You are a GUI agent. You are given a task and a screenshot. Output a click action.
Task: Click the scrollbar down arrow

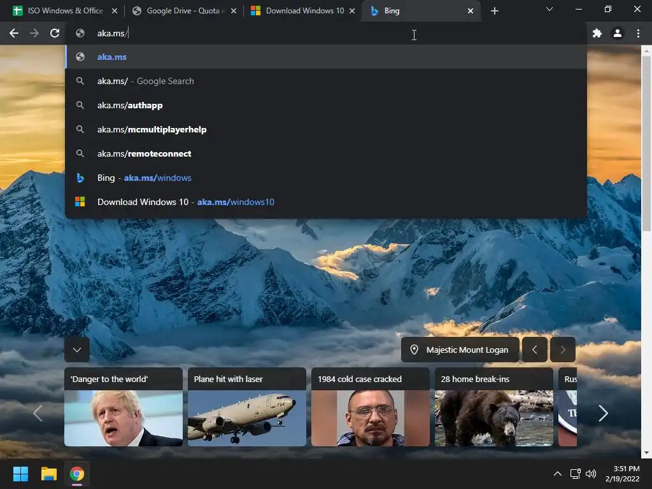click(646, 453)
